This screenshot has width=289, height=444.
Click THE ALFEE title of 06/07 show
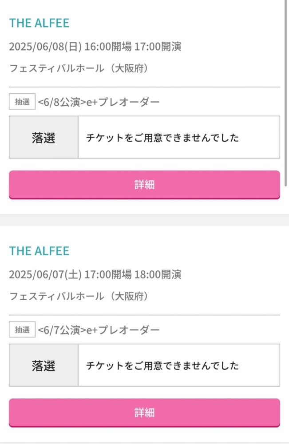click(39, 251)
